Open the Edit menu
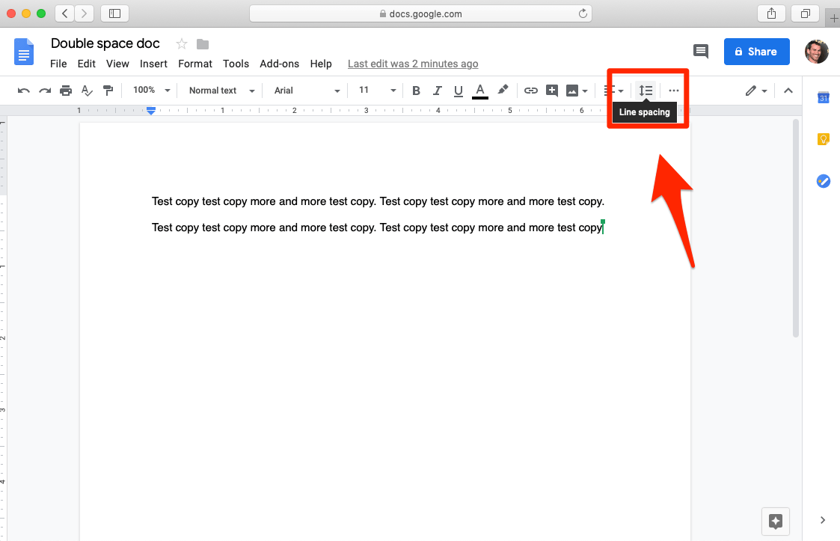 (86, 64)
